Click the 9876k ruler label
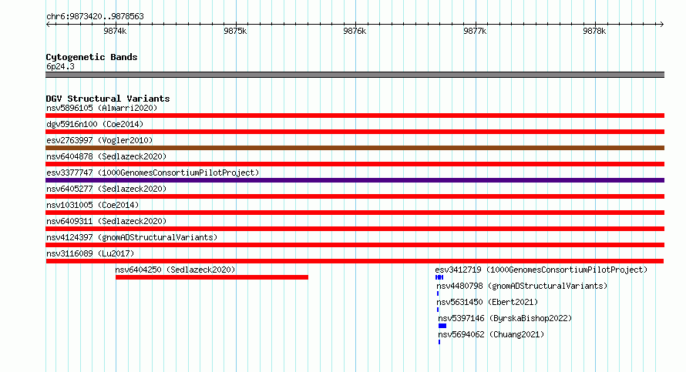 pos(355,31)
